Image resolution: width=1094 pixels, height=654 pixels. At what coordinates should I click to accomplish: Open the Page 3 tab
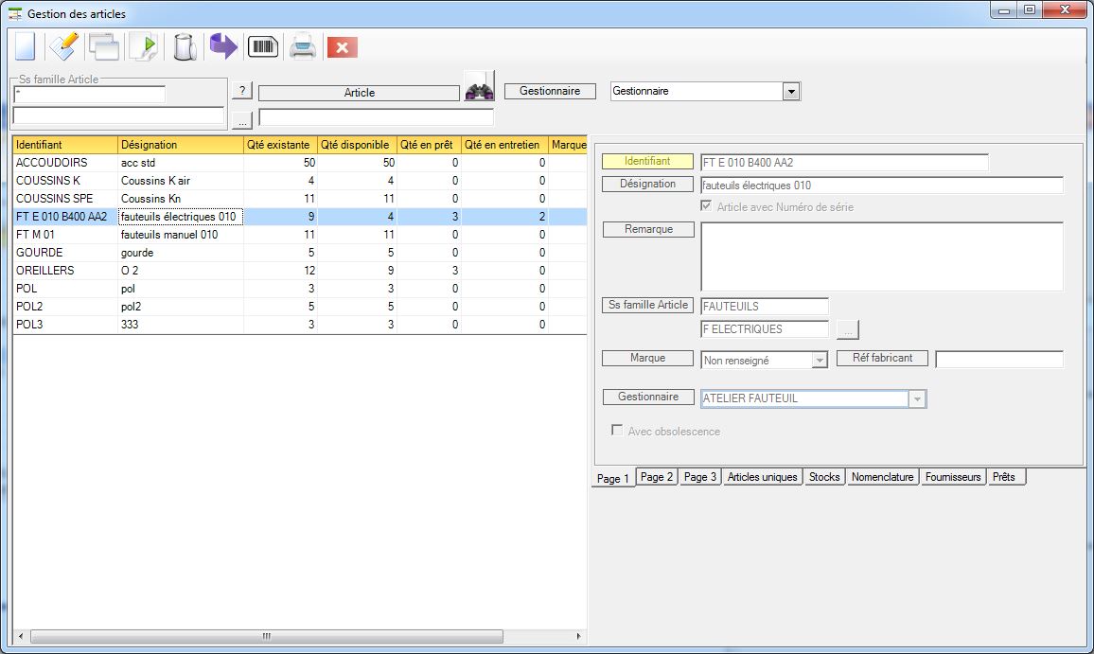point(699,477)
